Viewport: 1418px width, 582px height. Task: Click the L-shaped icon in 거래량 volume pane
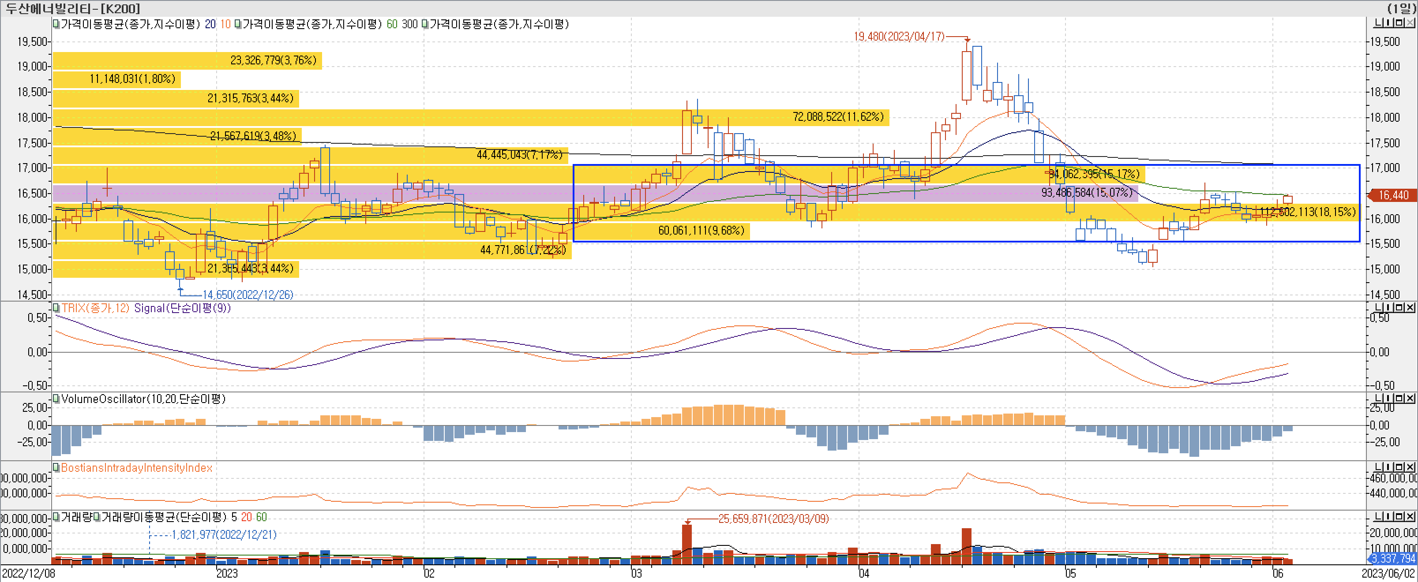[x=1379, y=516]
